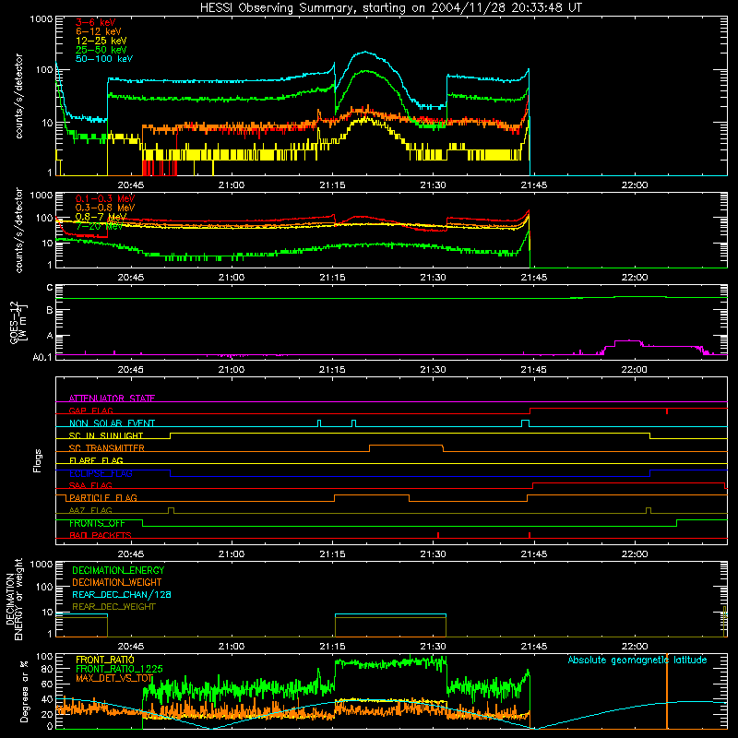The image size is (738, 738).
Task: Click 21:15 tick under top keV plot
Action: pyautogui.click(x=332, y=185)
